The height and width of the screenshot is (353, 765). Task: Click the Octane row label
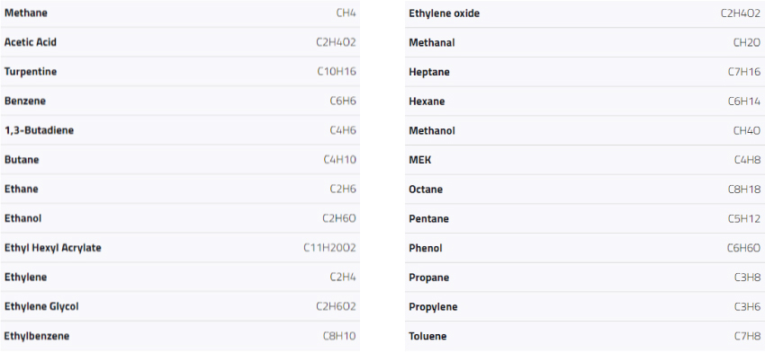pos(426,190)
